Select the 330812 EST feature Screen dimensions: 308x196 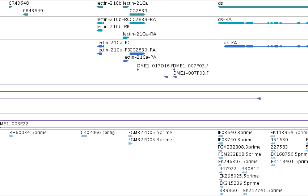tap(244, 172)
